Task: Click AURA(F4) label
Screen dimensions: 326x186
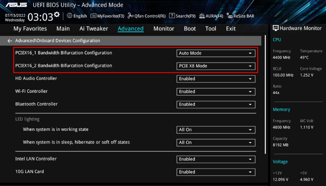Action: pyautogui.click(x=215, y=16)
